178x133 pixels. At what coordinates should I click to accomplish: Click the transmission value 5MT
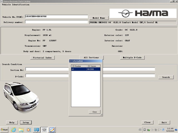click(44, 46)
